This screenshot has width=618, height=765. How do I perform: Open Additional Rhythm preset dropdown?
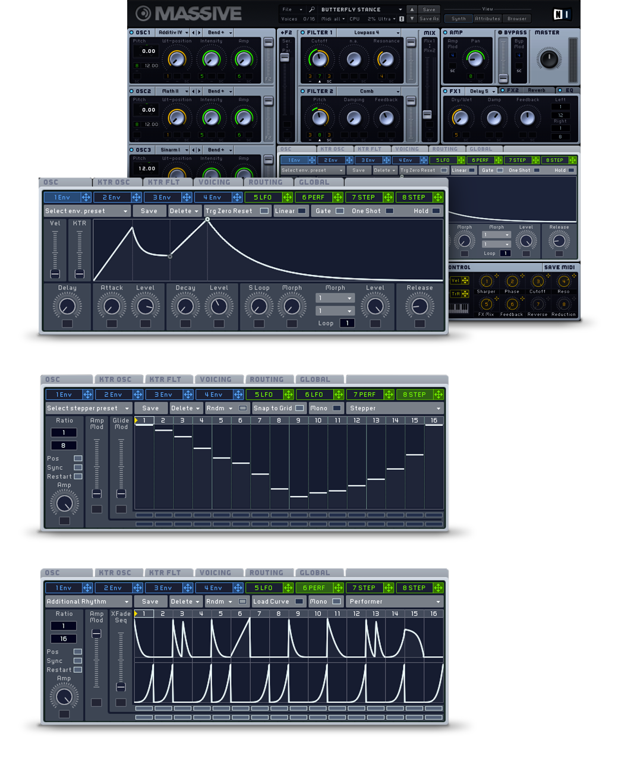[x=89, y=602]
